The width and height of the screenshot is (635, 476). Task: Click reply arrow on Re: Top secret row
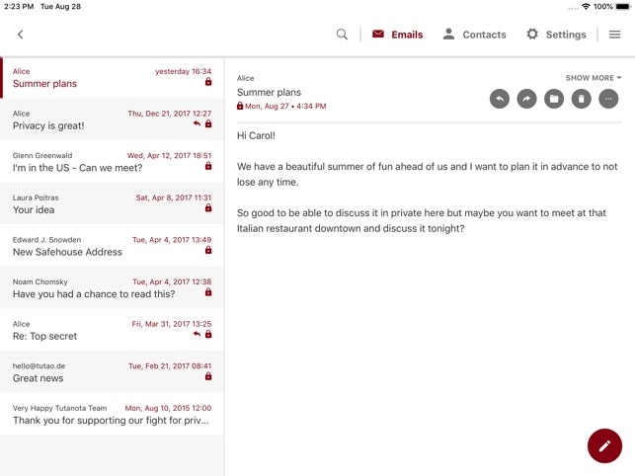[x=197, y=334]
